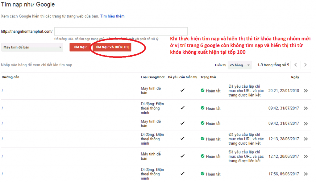Open '/' path link in mobile 09:42, 31/07/2017 row
Image resolution: width=316 pixels, height=182 pixels.
point(2,108)
